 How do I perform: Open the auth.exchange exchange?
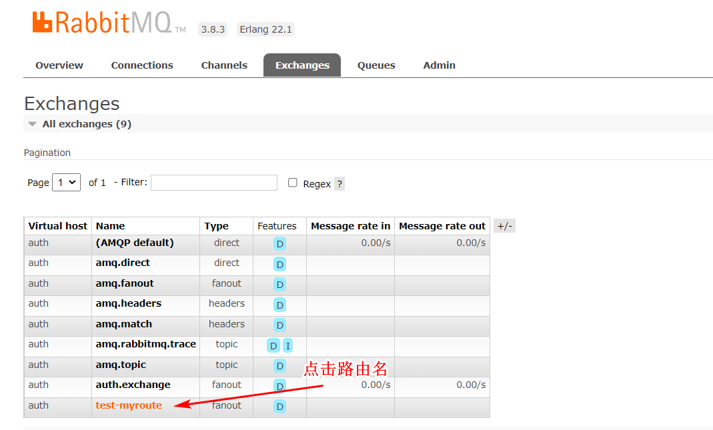(133, 385)
